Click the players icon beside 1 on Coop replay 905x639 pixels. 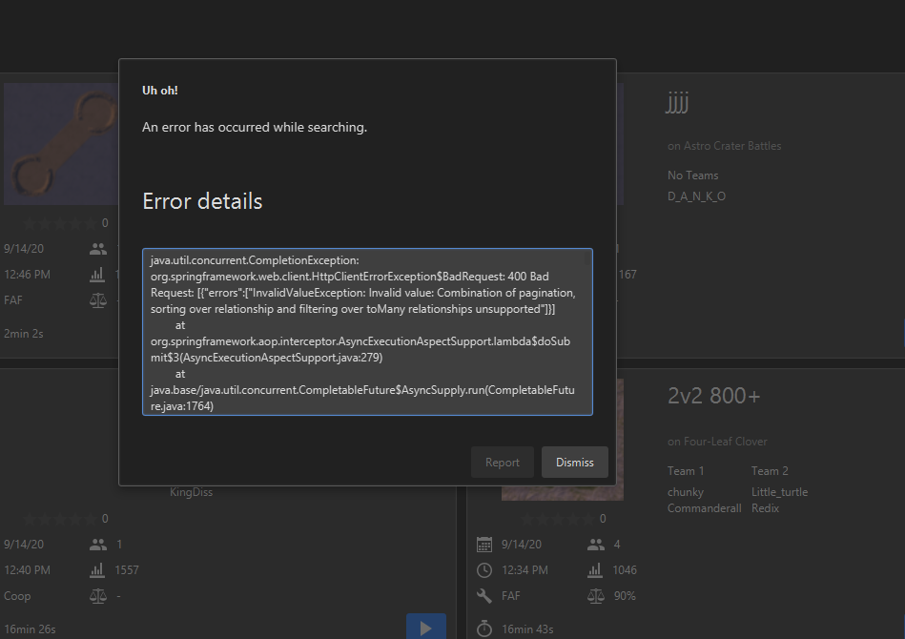[x=98, y=545]
